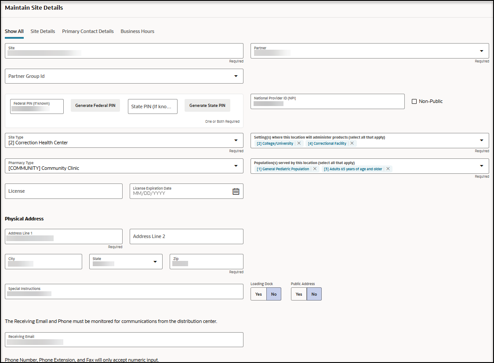Set Public Address to Yes

tap(299, 294)
